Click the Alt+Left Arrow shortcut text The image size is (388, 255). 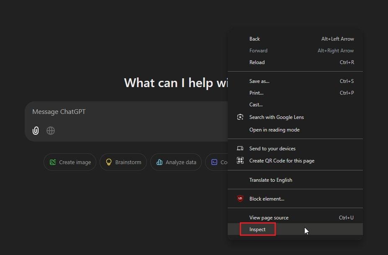pos(337,39)
